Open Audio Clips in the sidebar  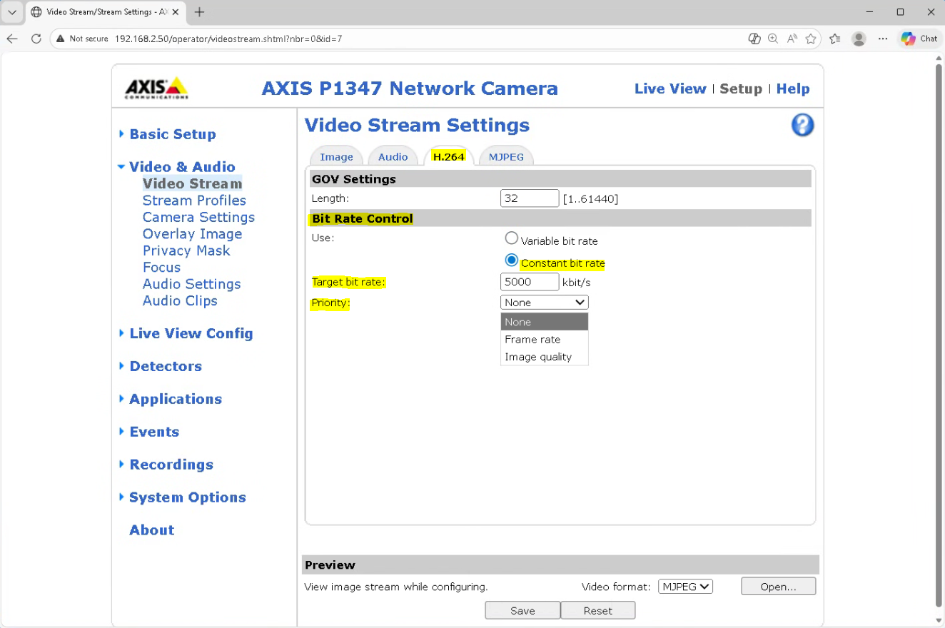[x=180, y=300]
